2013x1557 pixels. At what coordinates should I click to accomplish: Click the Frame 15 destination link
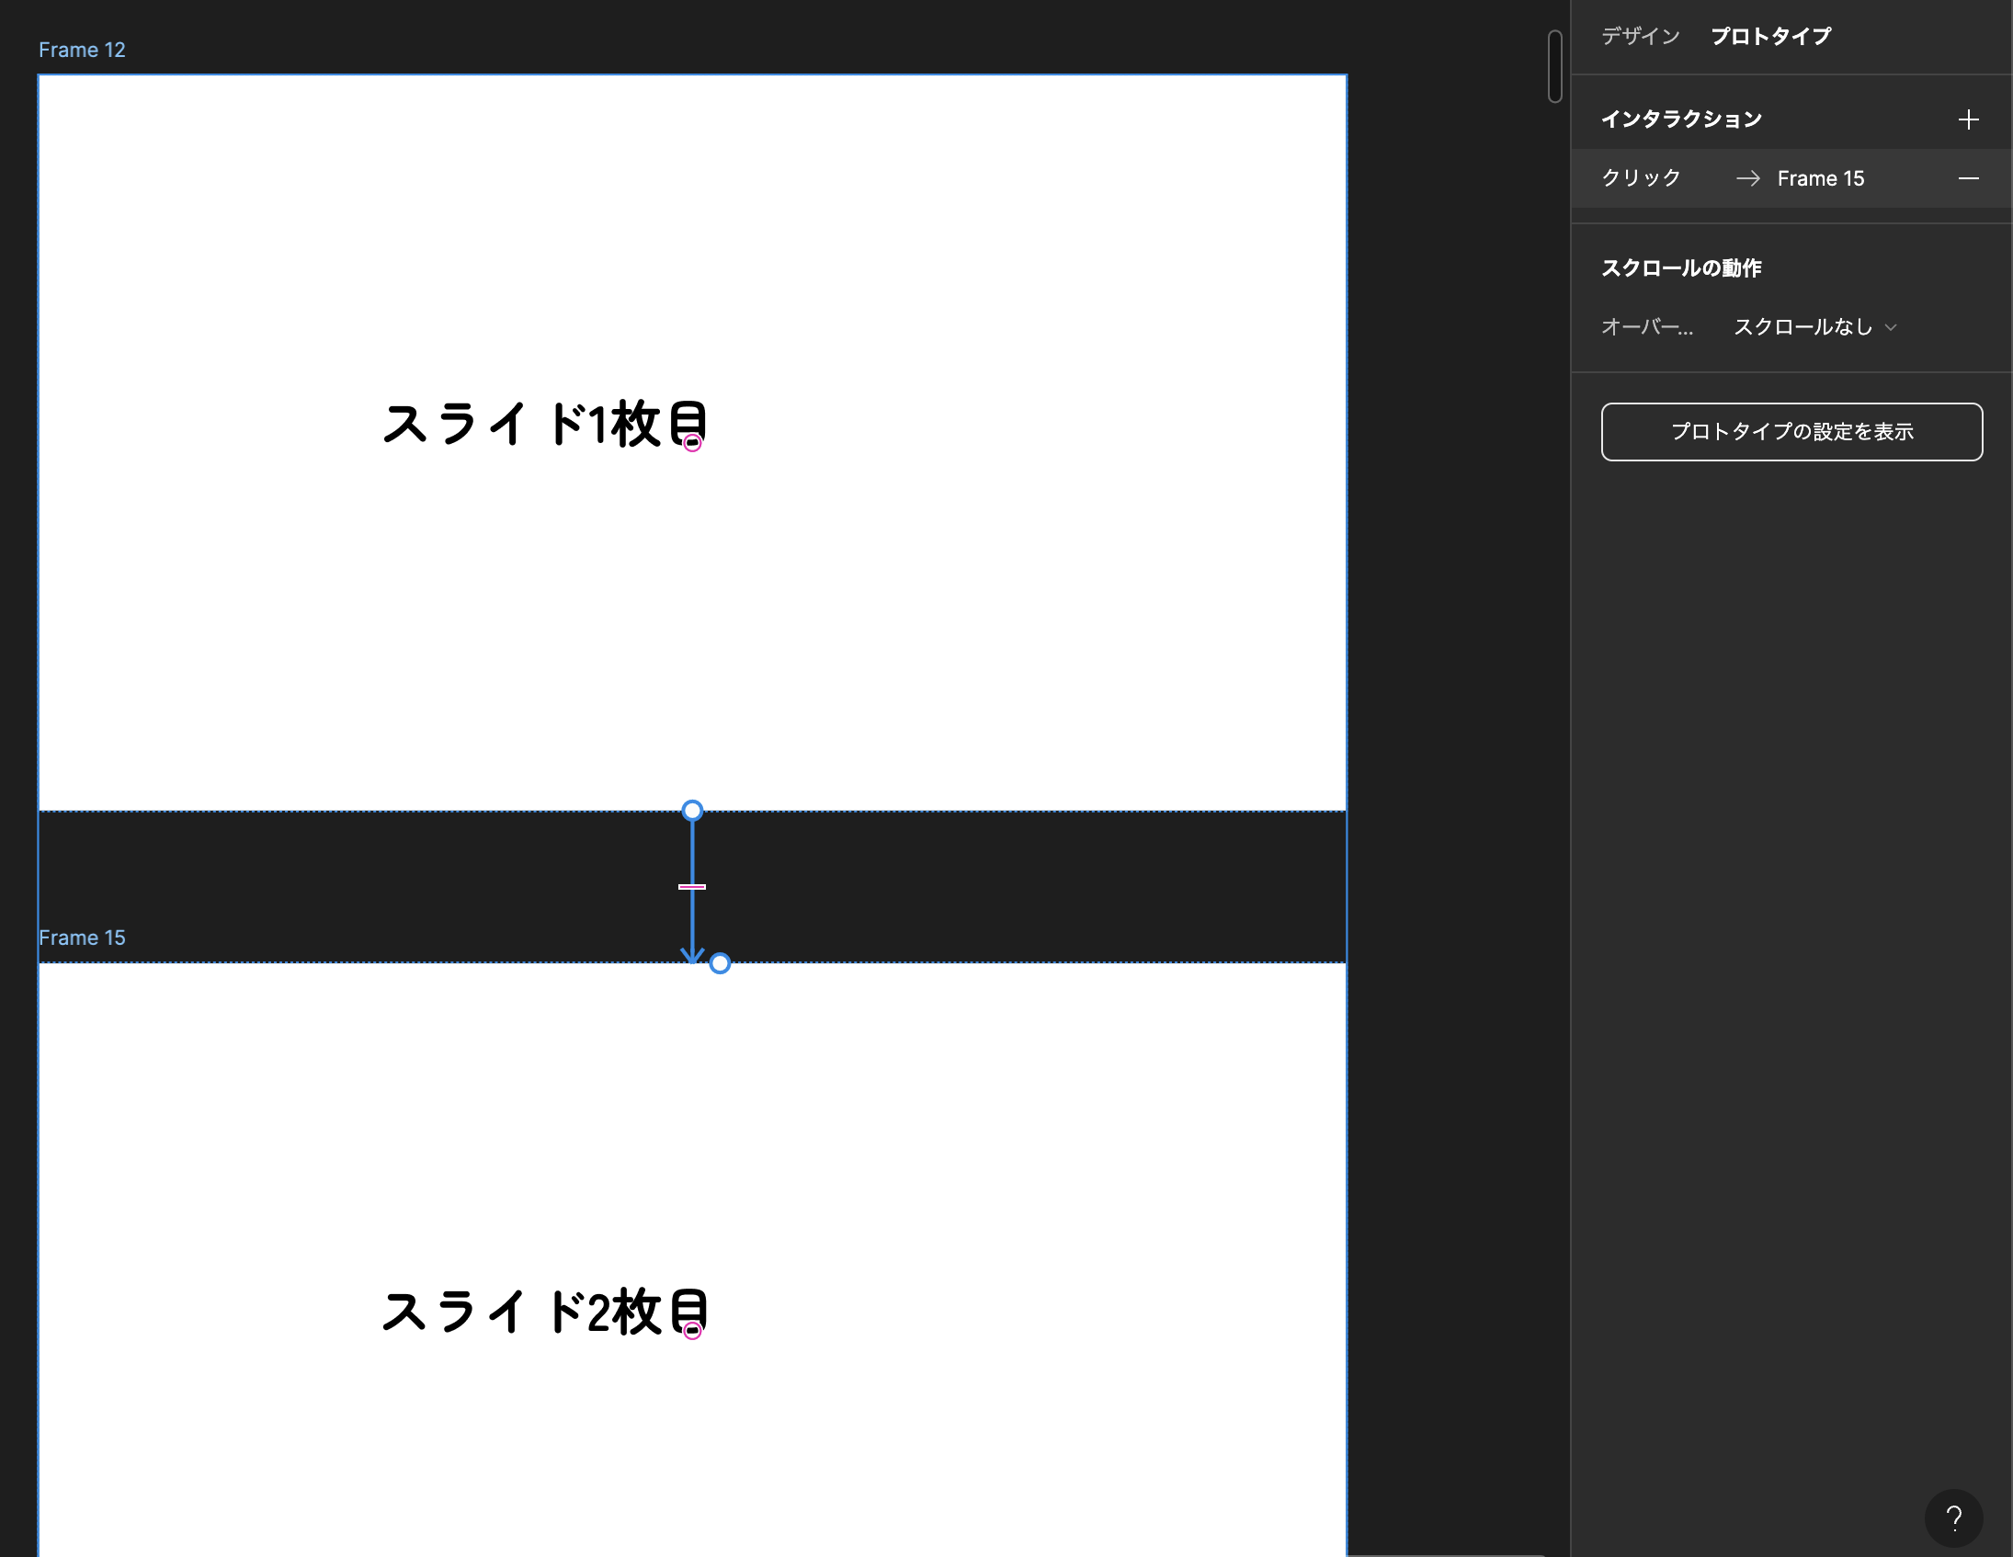[1820, 179]
